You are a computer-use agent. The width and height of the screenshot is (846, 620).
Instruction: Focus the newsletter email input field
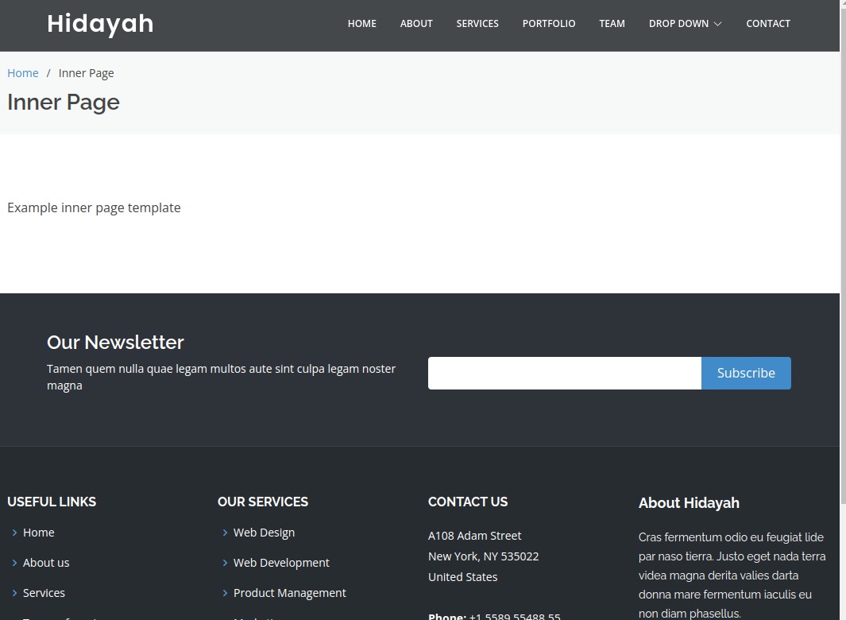tap(564, 373)
